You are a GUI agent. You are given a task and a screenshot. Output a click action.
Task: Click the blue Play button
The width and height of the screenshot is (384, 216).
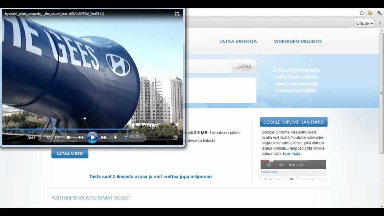tap(92, 138)
